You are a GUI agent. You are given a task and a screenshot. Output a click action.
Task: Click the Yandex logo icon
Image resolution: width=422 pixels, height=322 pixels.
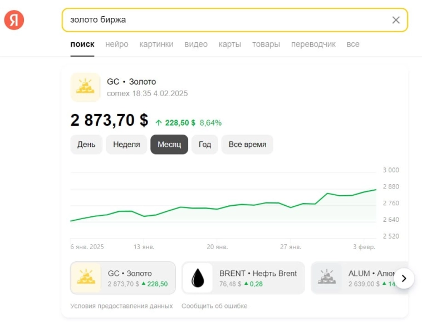pos(14,20)
